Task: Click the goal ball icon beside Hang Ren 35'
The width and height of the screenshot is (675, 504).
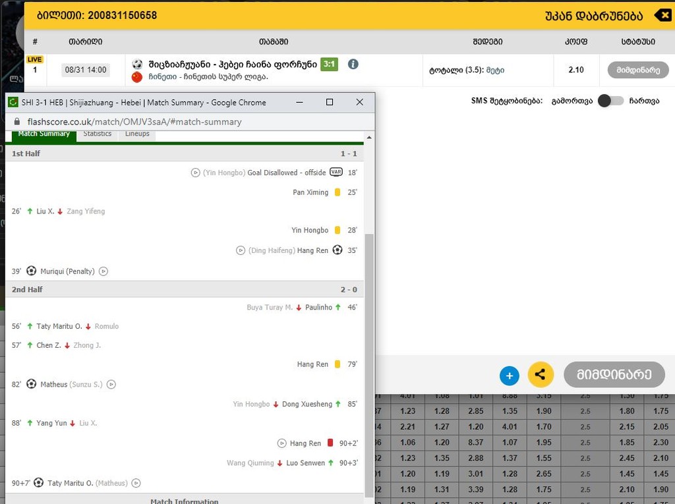Action: tap(337, 250)
